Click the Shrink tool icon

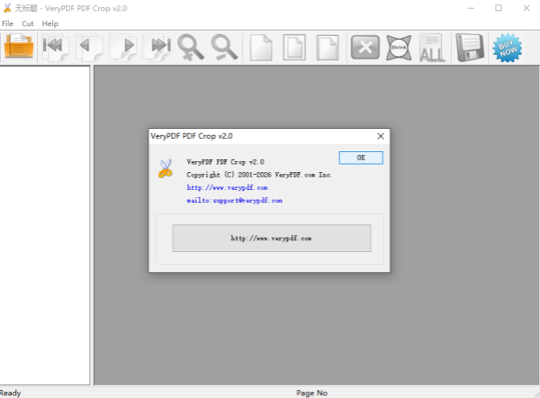pyautogui.click(x=399, y=48)
